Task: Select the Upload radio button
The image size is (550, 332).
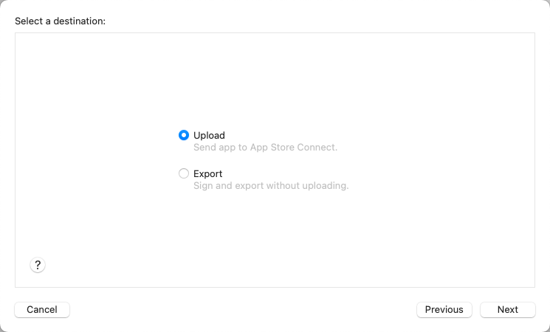Action: [184, 135]
